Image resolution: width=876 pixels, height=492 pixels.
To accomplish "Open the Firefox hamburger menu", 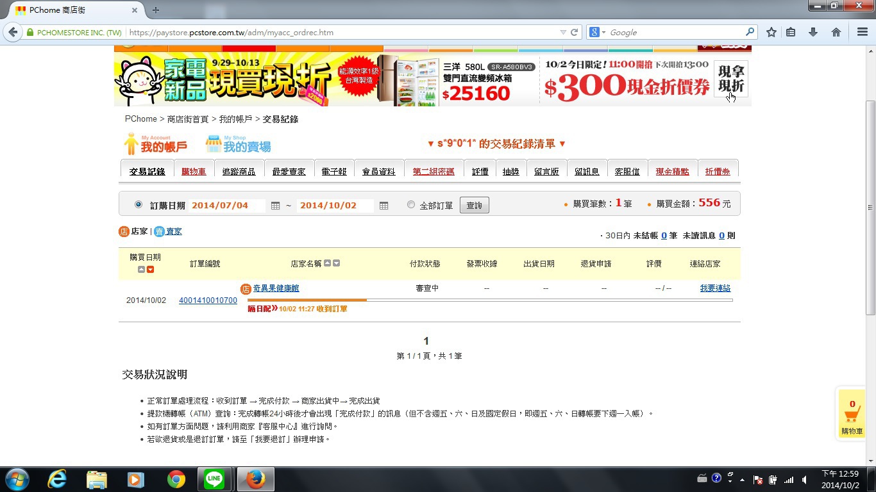I will [x=863, y=32].
